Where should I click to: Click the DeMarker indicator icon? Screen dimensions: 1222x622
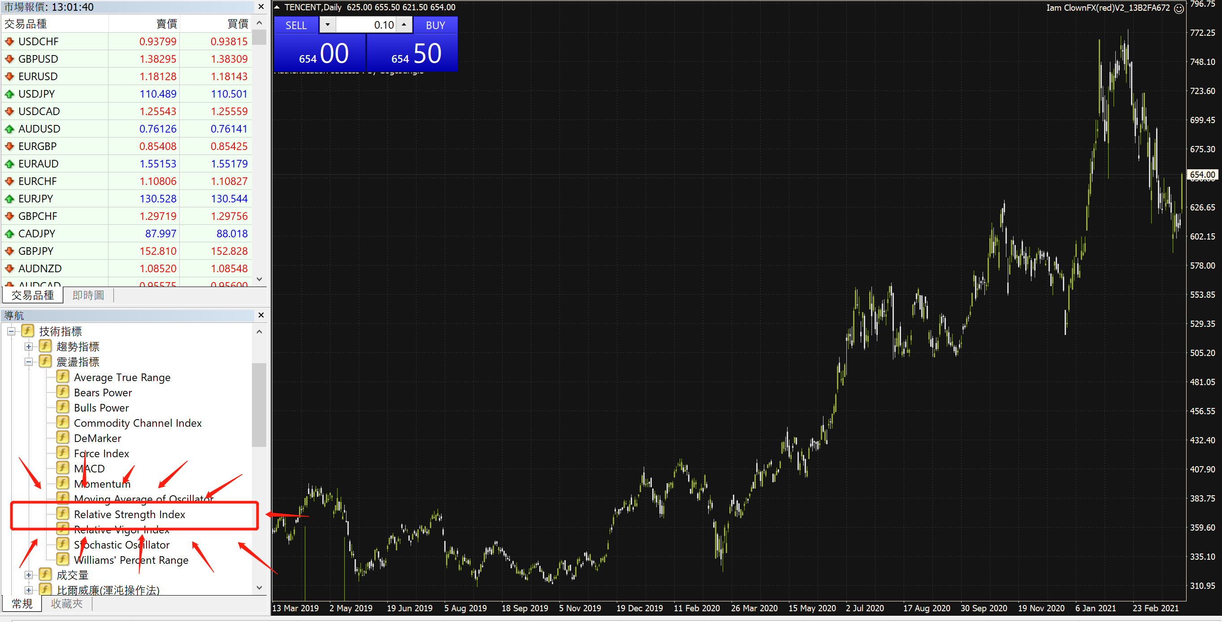(x=63, y=437)
